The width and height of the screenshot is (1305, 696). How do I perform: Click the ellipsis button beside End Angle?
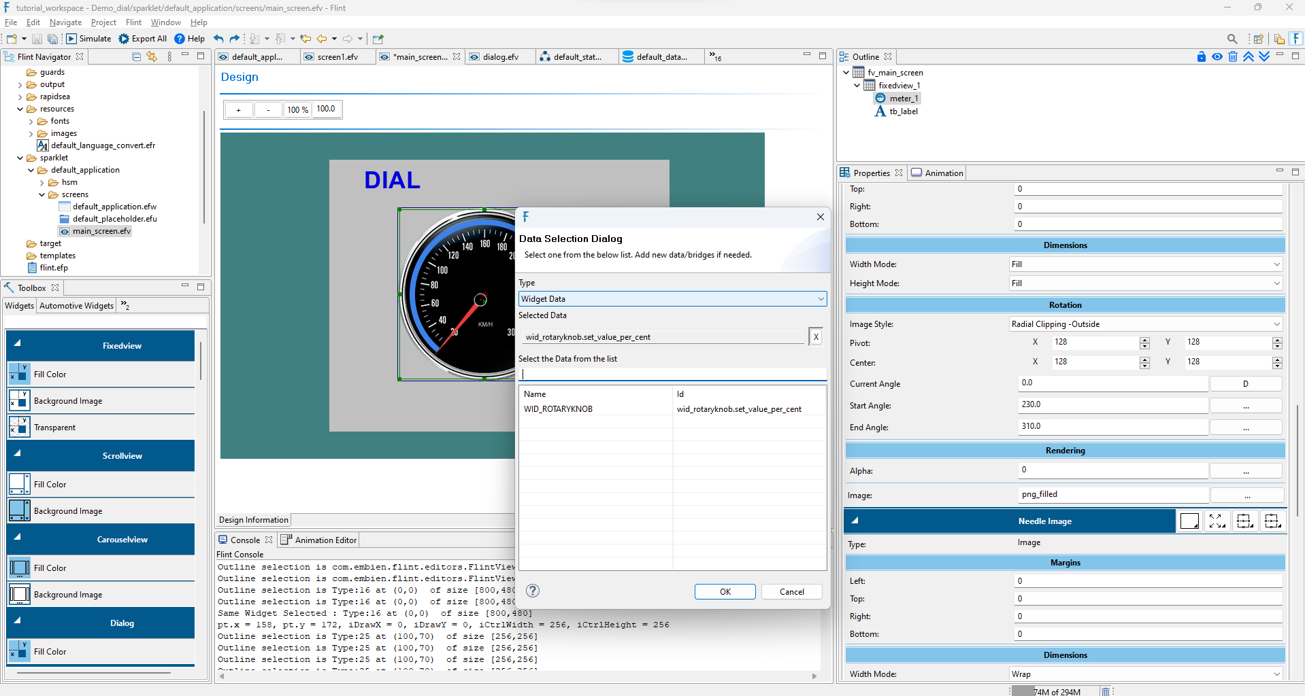point(1246,428)
